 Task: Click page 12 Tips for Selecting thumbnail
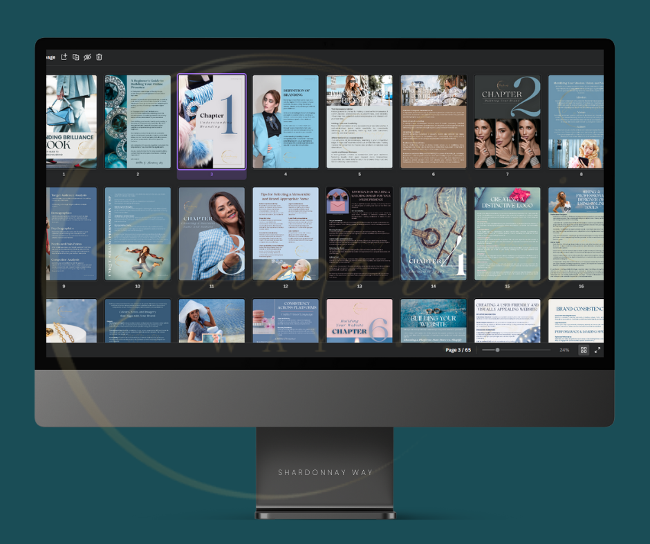pyautogui.click(x=286, y=233)
